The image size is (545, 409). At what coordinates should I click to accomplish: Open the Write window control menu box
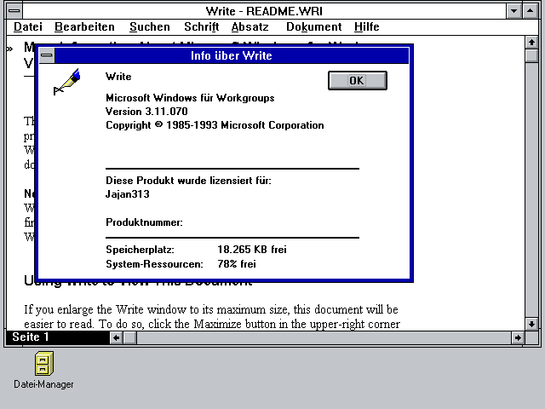(14, 11)
